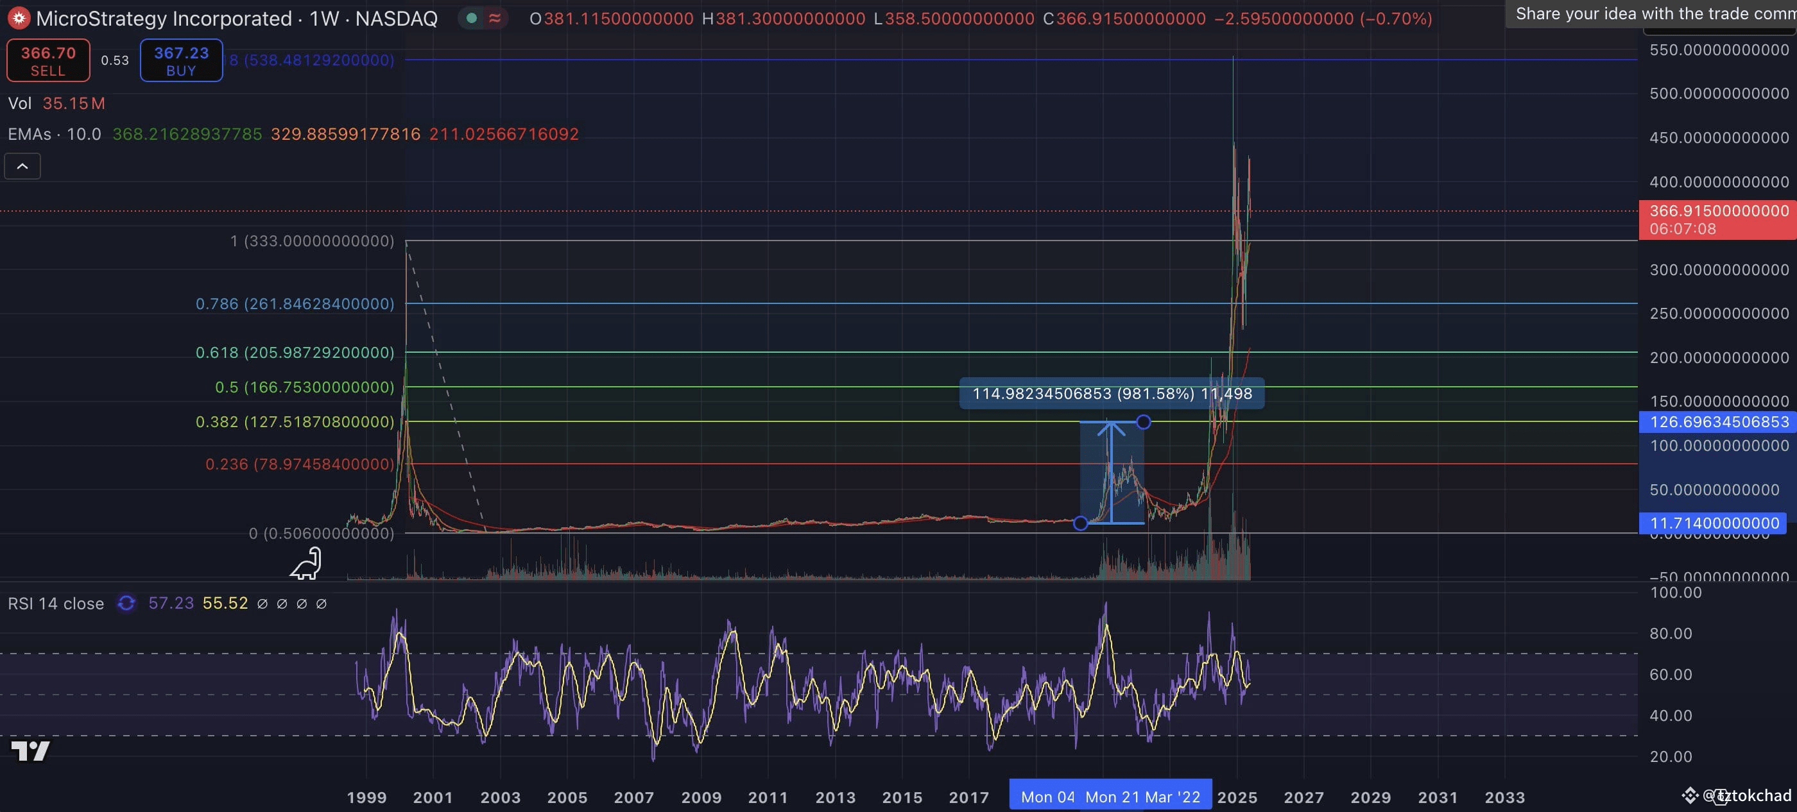The image size is (1797, 812).
Task: Click the open price O381.11500000000
Action: tap(612, 19)
